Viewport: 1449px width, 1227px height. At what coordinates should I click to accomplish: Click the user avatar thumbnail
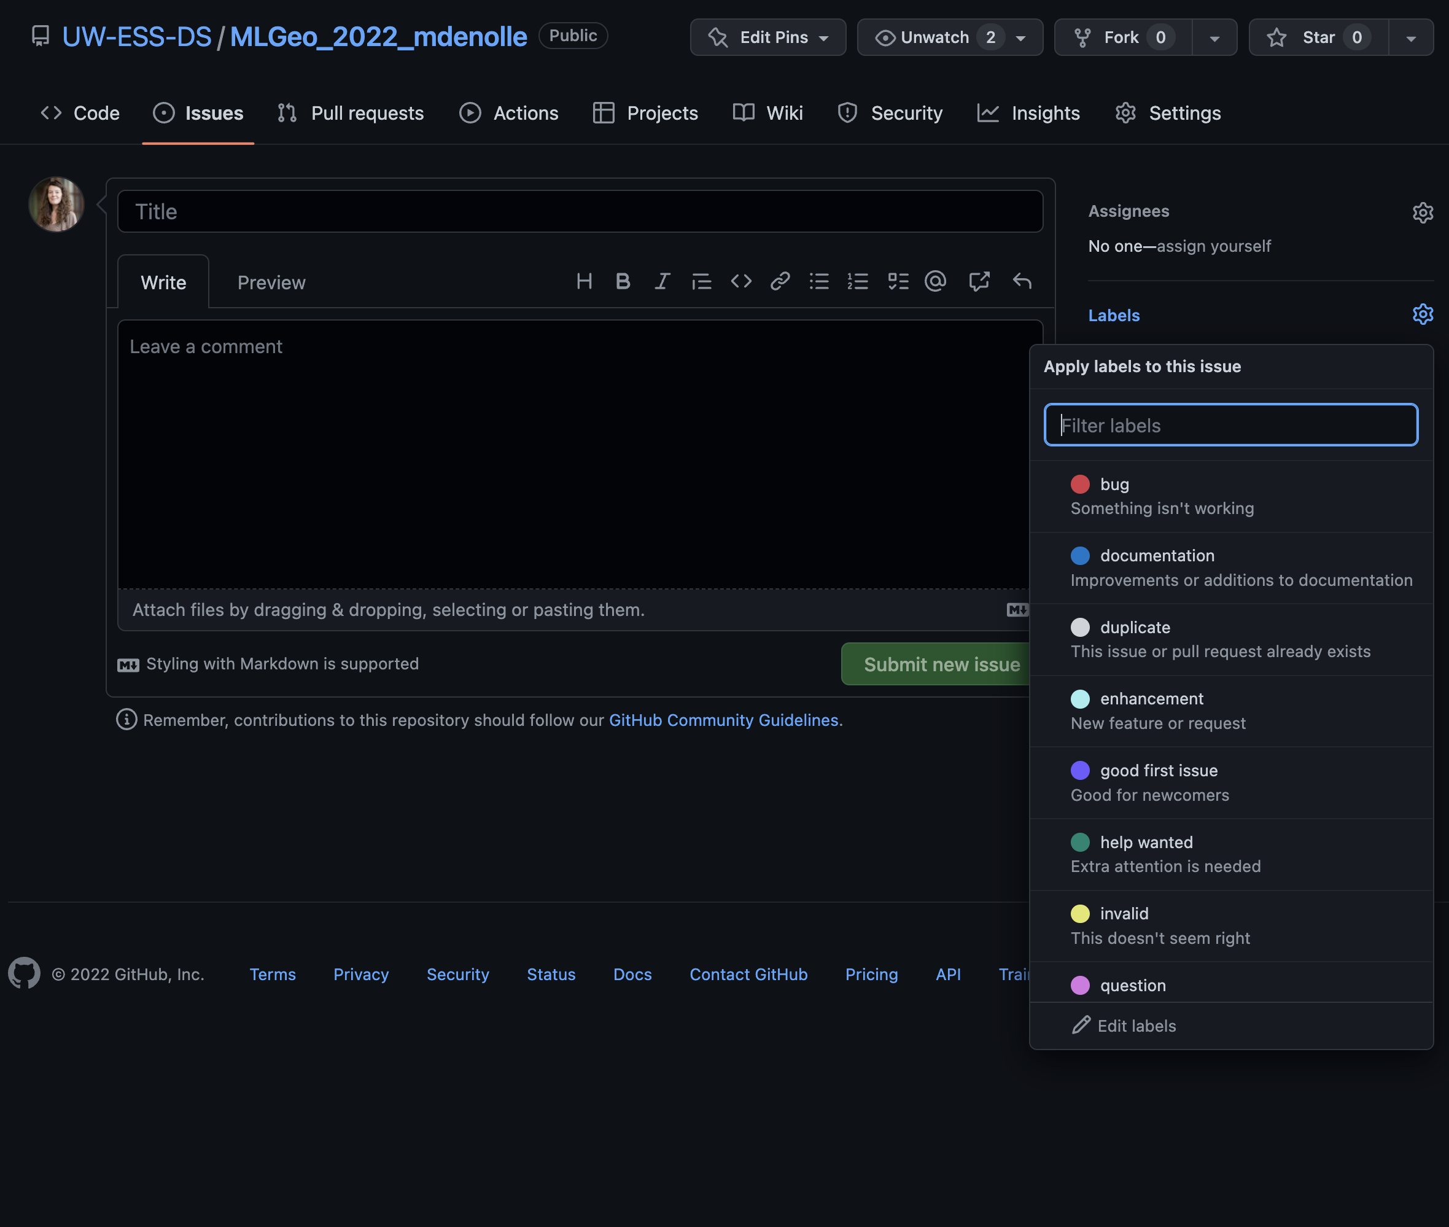point(56,204)
